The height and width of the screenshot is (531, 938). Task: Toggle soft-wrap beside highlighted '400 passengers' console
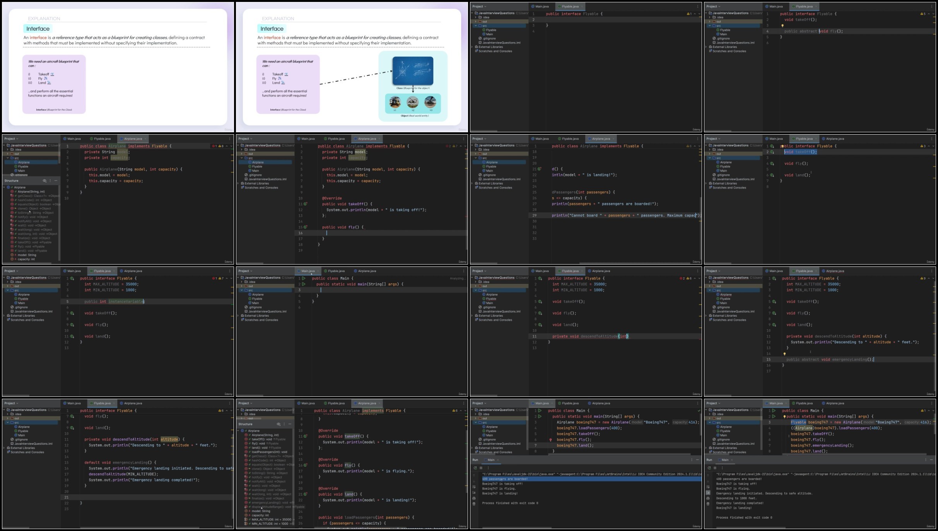point(474,487)
